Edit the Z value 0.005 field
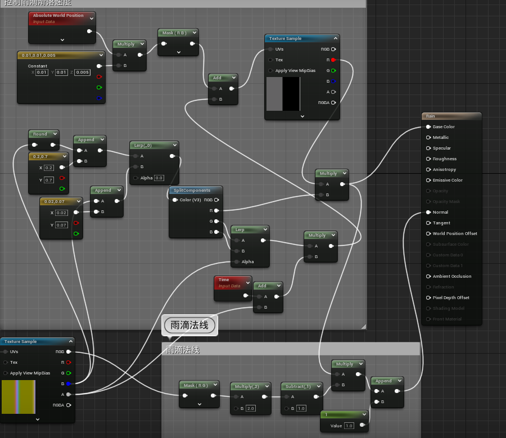This screenshot has width=506, height=438. [x=82, y=73]
